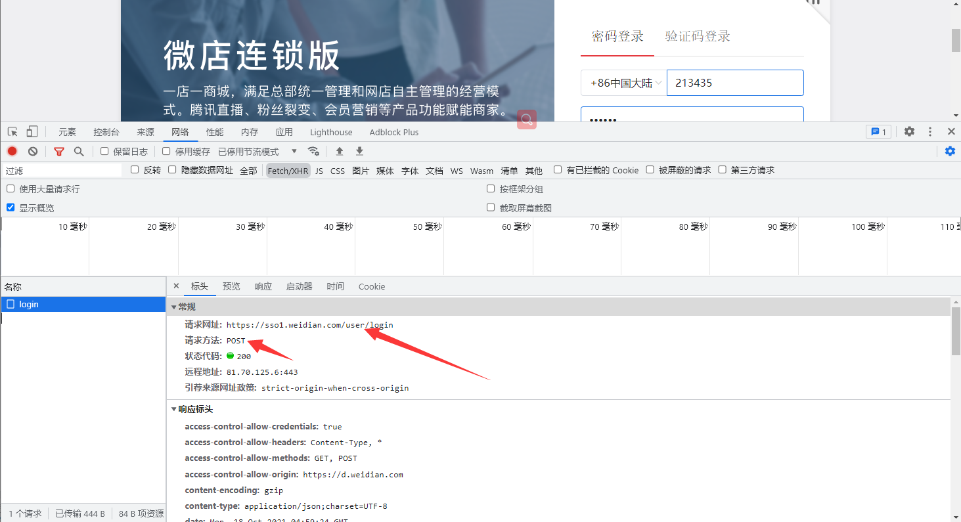Open the 性能 panel
The width and height of the screenshot is (961, 522).
(x=215, y=132)
